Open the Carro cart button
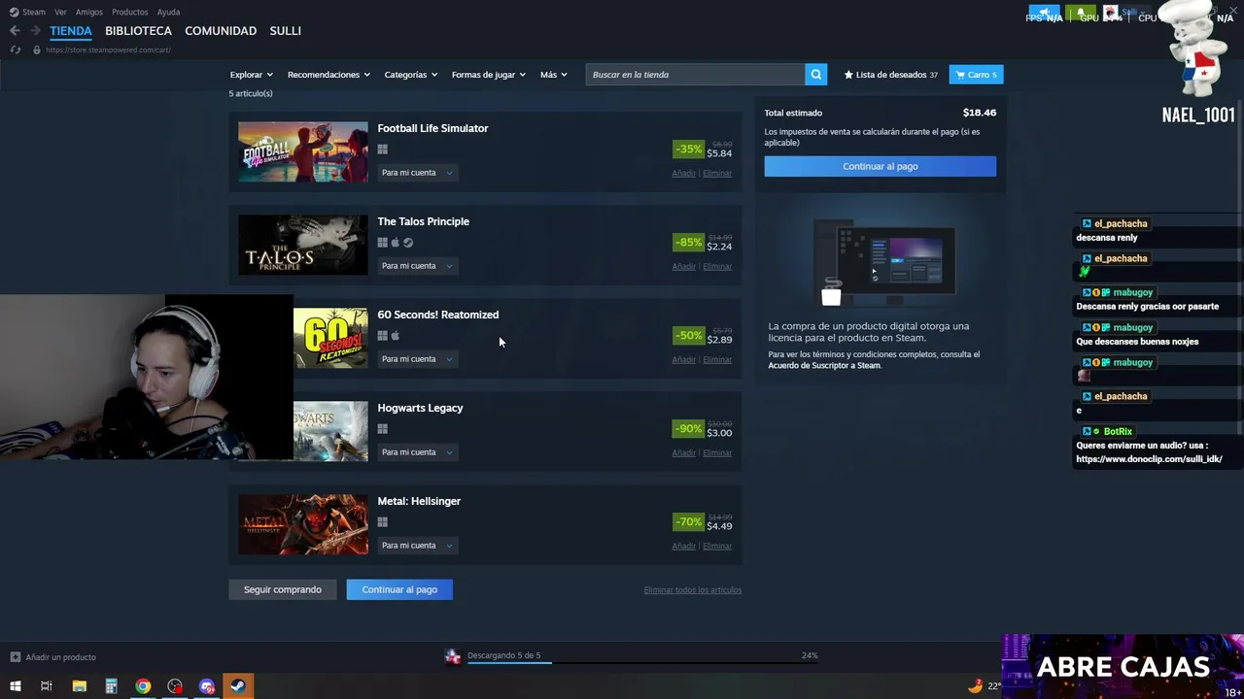This screenshot has height=699, width=1244. click(x=976, y=75)
